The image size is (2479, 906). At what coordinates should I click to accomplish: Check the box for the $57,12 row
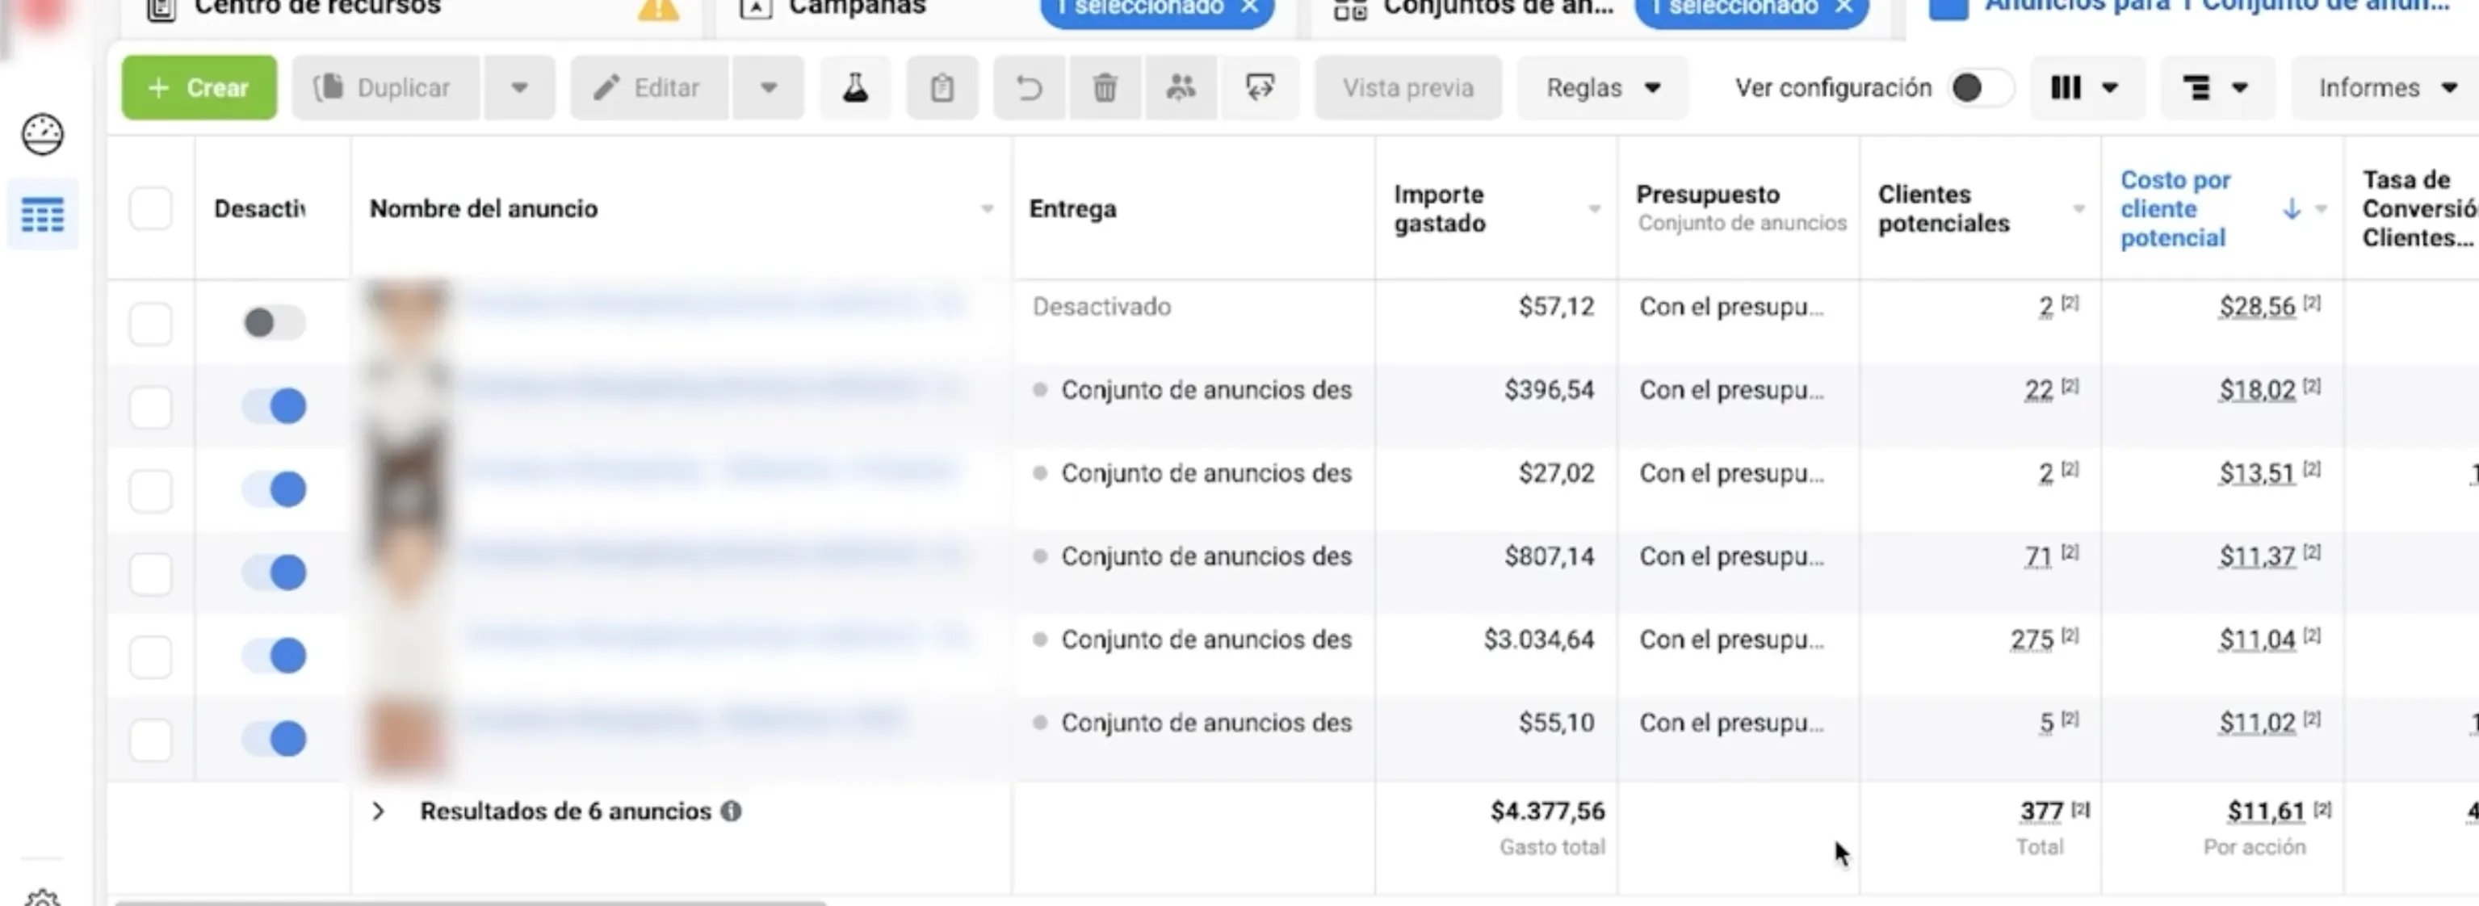151,324
